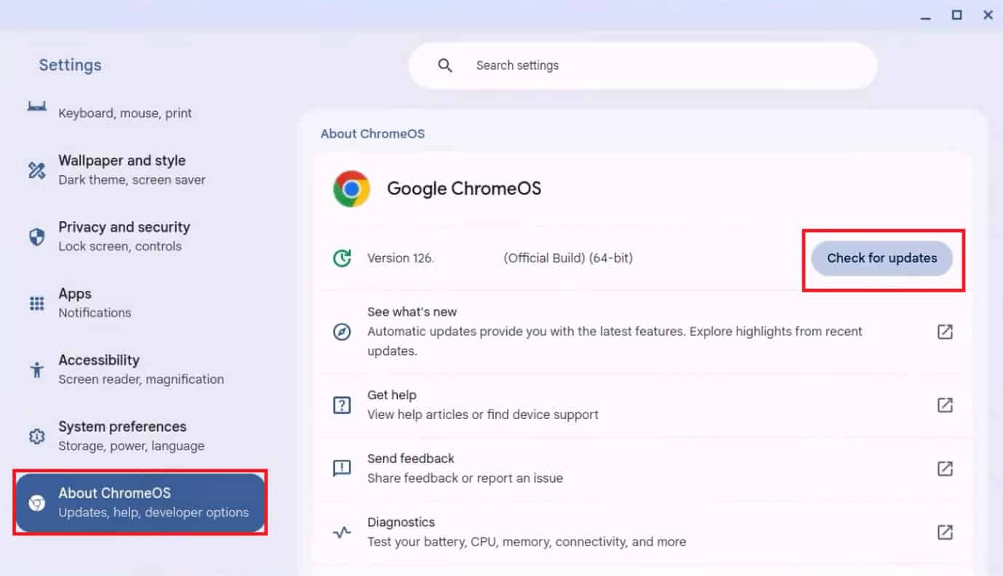The height and width of the screenshot is (576, 1003).
Task: Click the Google Chrome logo icon
Action: pos(351,189)
